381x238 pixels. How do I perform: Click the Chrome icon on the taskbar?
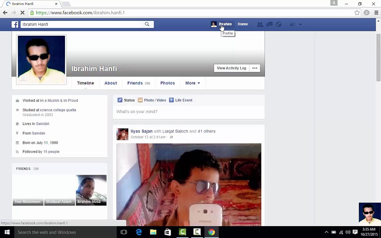tap(211, 232)
